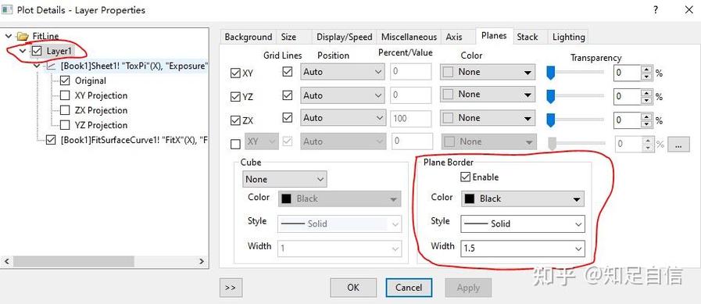
Task: Click the question mark help icon
Action: point(655,10)
